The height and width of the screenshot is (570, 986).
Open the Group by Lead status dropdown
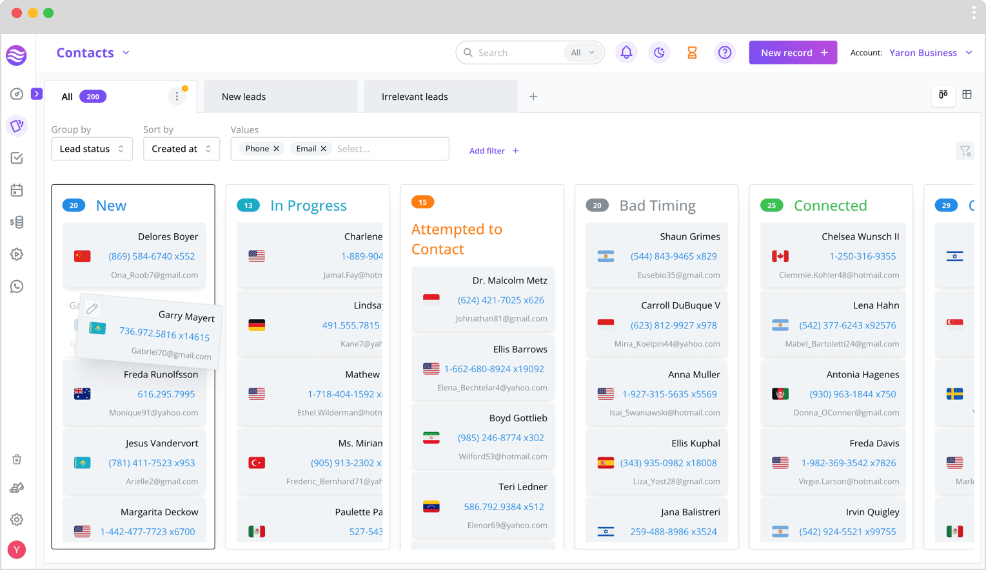[92, 148]
